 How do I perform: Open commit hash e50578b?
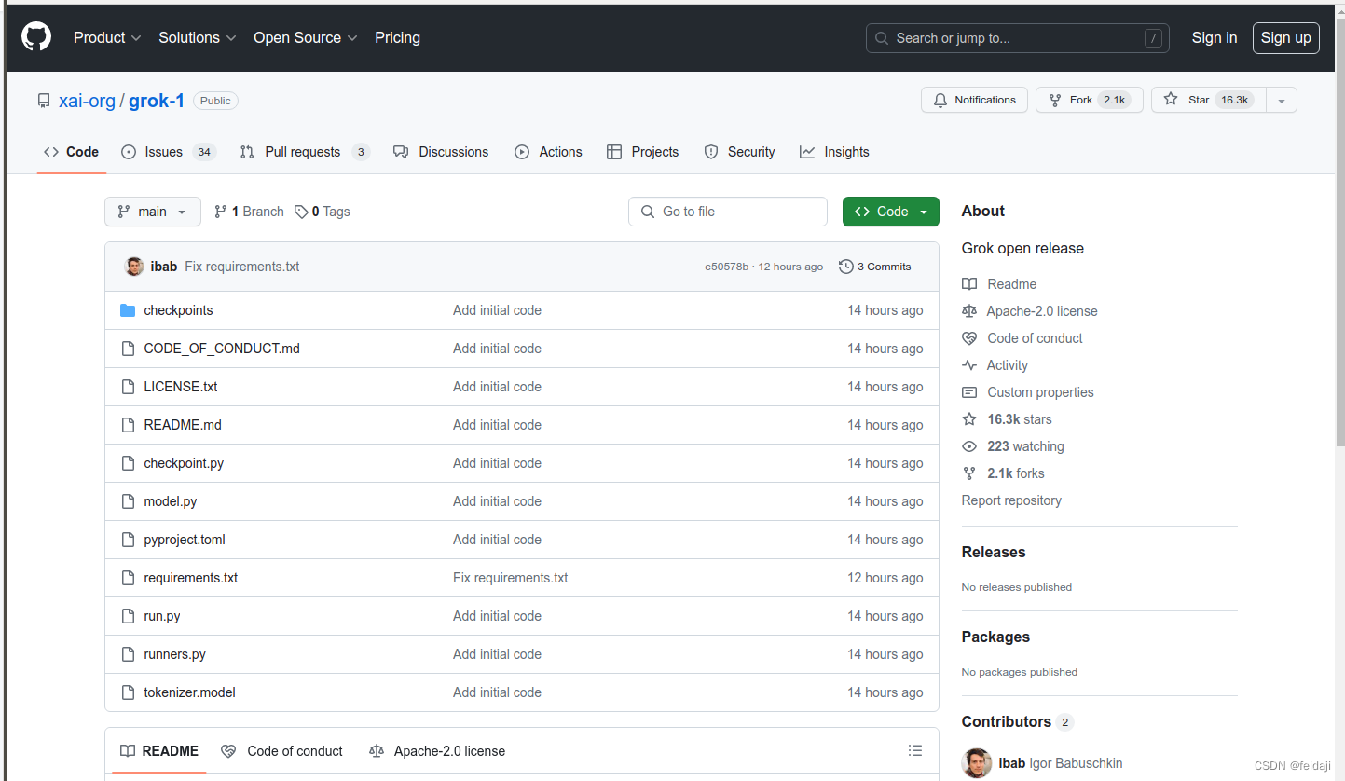[x=726, y=267]
